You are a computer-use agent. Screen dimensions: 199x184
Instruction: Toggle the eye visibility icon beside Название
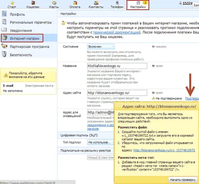click(153, 66)
